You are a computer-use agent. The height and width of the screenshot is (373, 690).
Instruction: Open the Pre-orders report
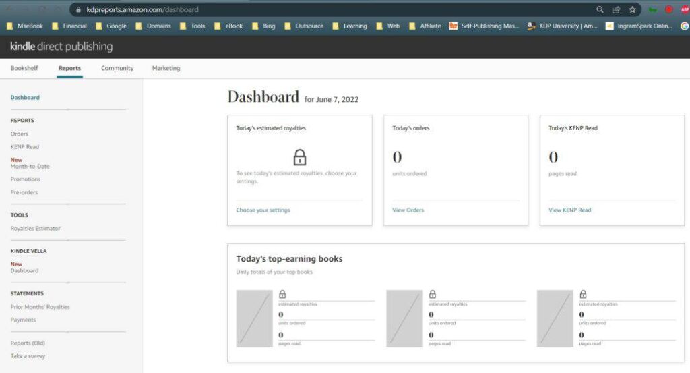[24, 192]
